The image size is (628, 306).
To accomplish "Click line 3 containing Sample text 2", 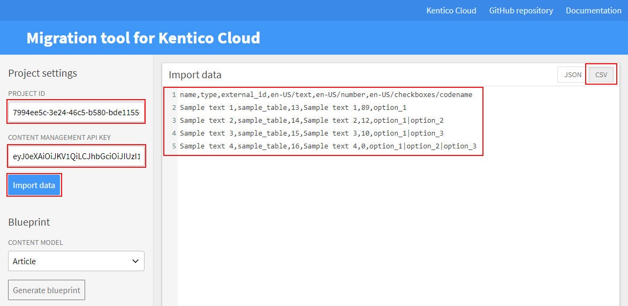I will pyautogui.click(x=312, y=121).
